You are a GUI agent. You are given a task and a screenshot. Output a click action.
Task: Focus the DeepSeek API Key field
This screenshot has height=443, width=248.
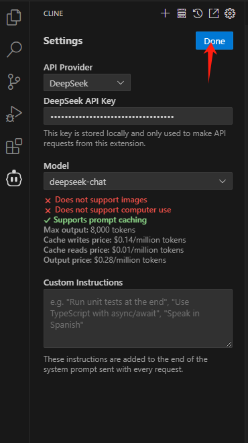pos(138,116)
